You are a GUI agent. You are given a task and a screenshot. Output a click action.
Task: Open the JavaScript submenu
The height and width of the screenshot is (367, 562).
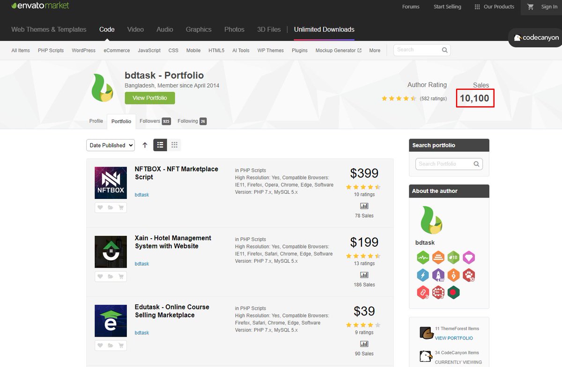[x=149, y=50]
